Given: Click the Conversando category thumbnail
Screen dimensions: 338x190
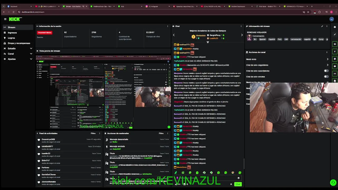Looking at the screenshot, I should tap(249, 38).
